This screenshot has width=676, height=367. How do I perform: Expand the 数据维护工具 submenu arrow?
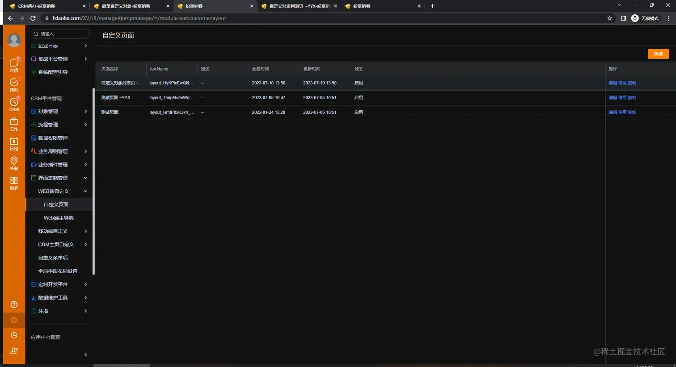86,298
